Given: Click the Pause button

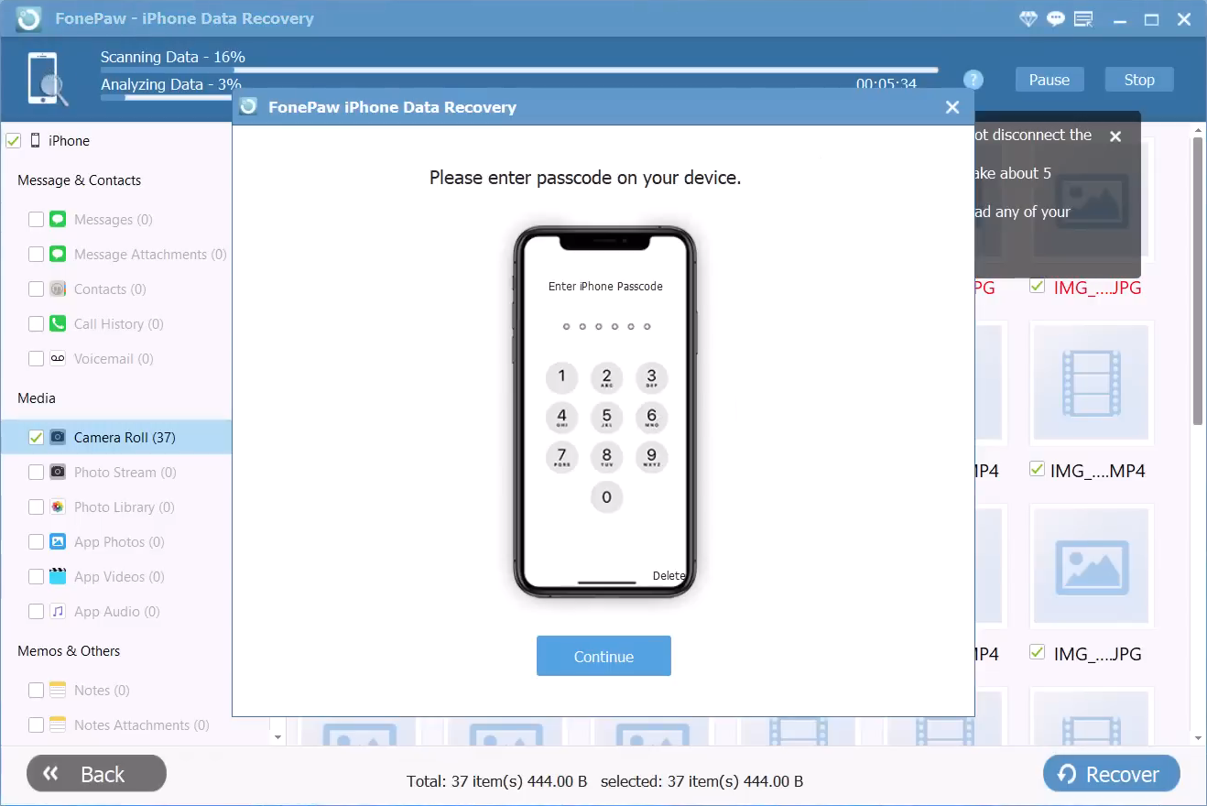Looking at the screenshot, I should (x=1049, y=80).
